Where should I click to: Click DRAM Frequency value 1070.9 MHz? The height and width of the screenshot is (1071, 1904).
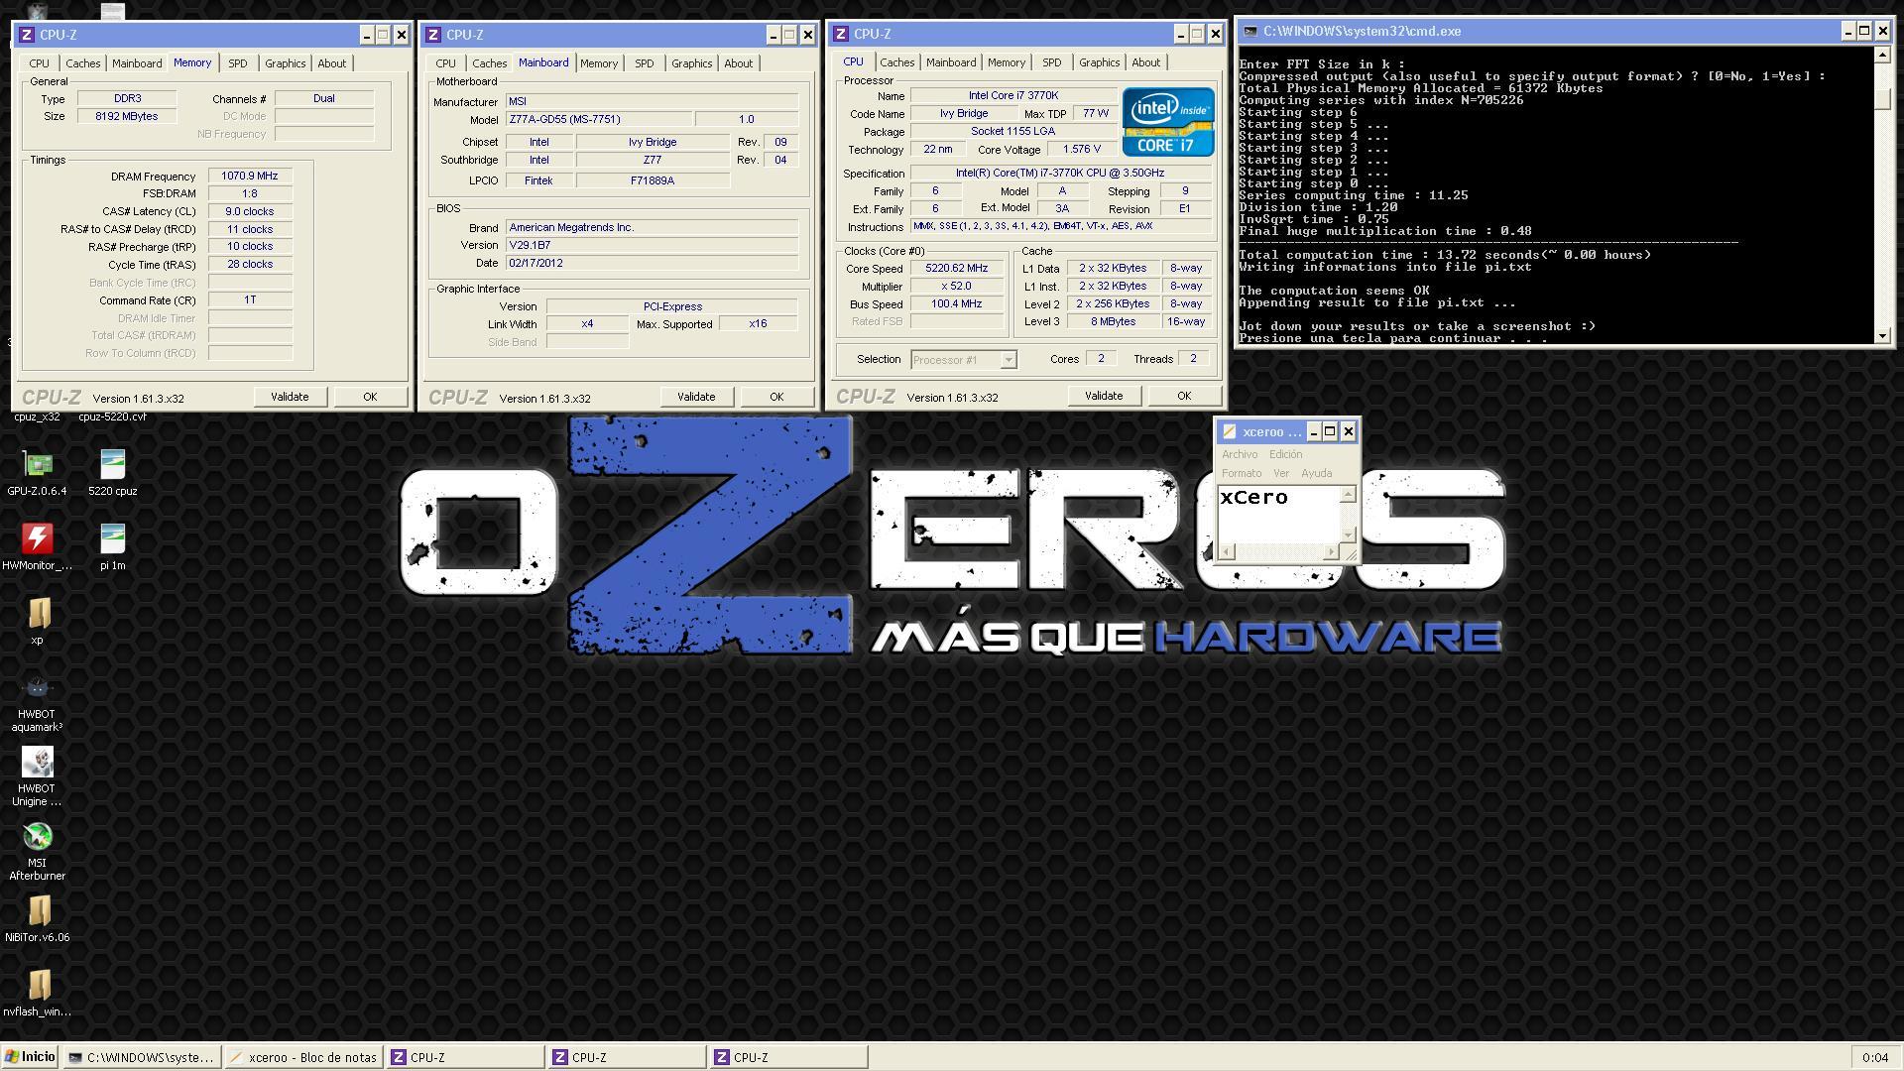click(250, 177)
